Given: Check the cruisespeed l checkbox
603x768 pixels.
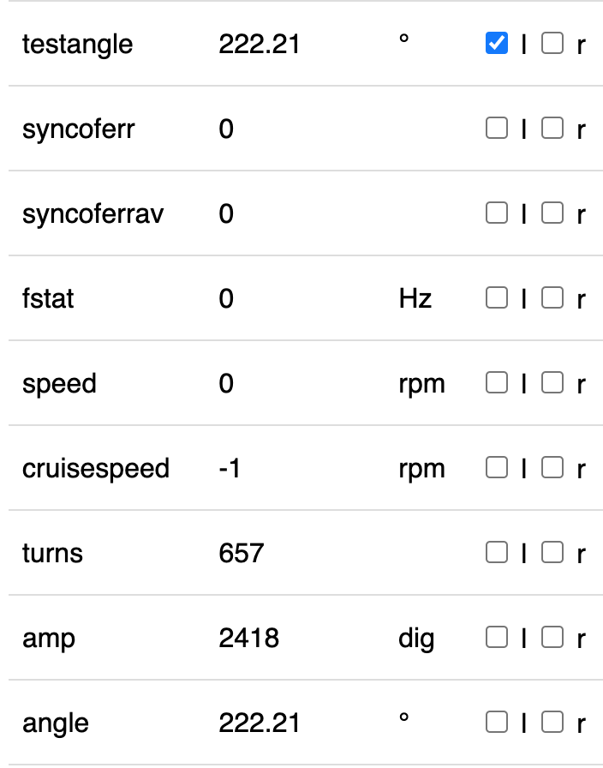Looking at the screenshot, I should (497, 467).
